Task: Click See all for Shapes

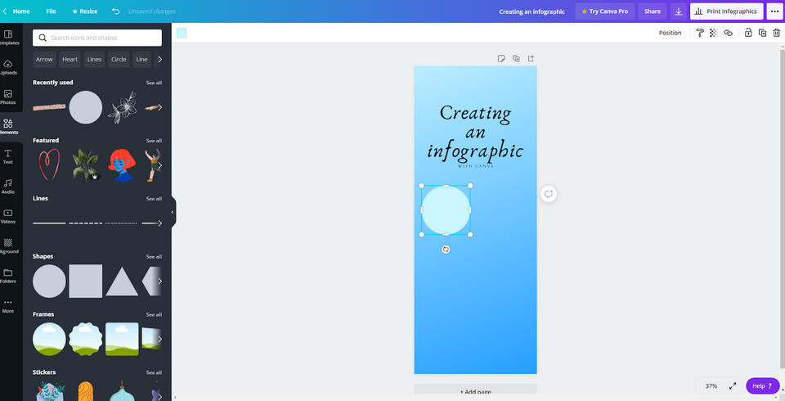Action: [x=154, y=257]
